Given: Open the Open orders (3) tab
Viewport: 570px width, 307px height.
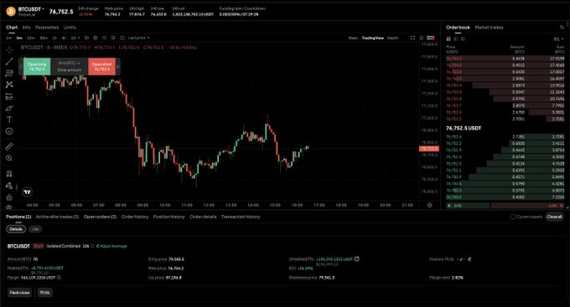Looking at the screenshot, I should [x=100, y=217].
